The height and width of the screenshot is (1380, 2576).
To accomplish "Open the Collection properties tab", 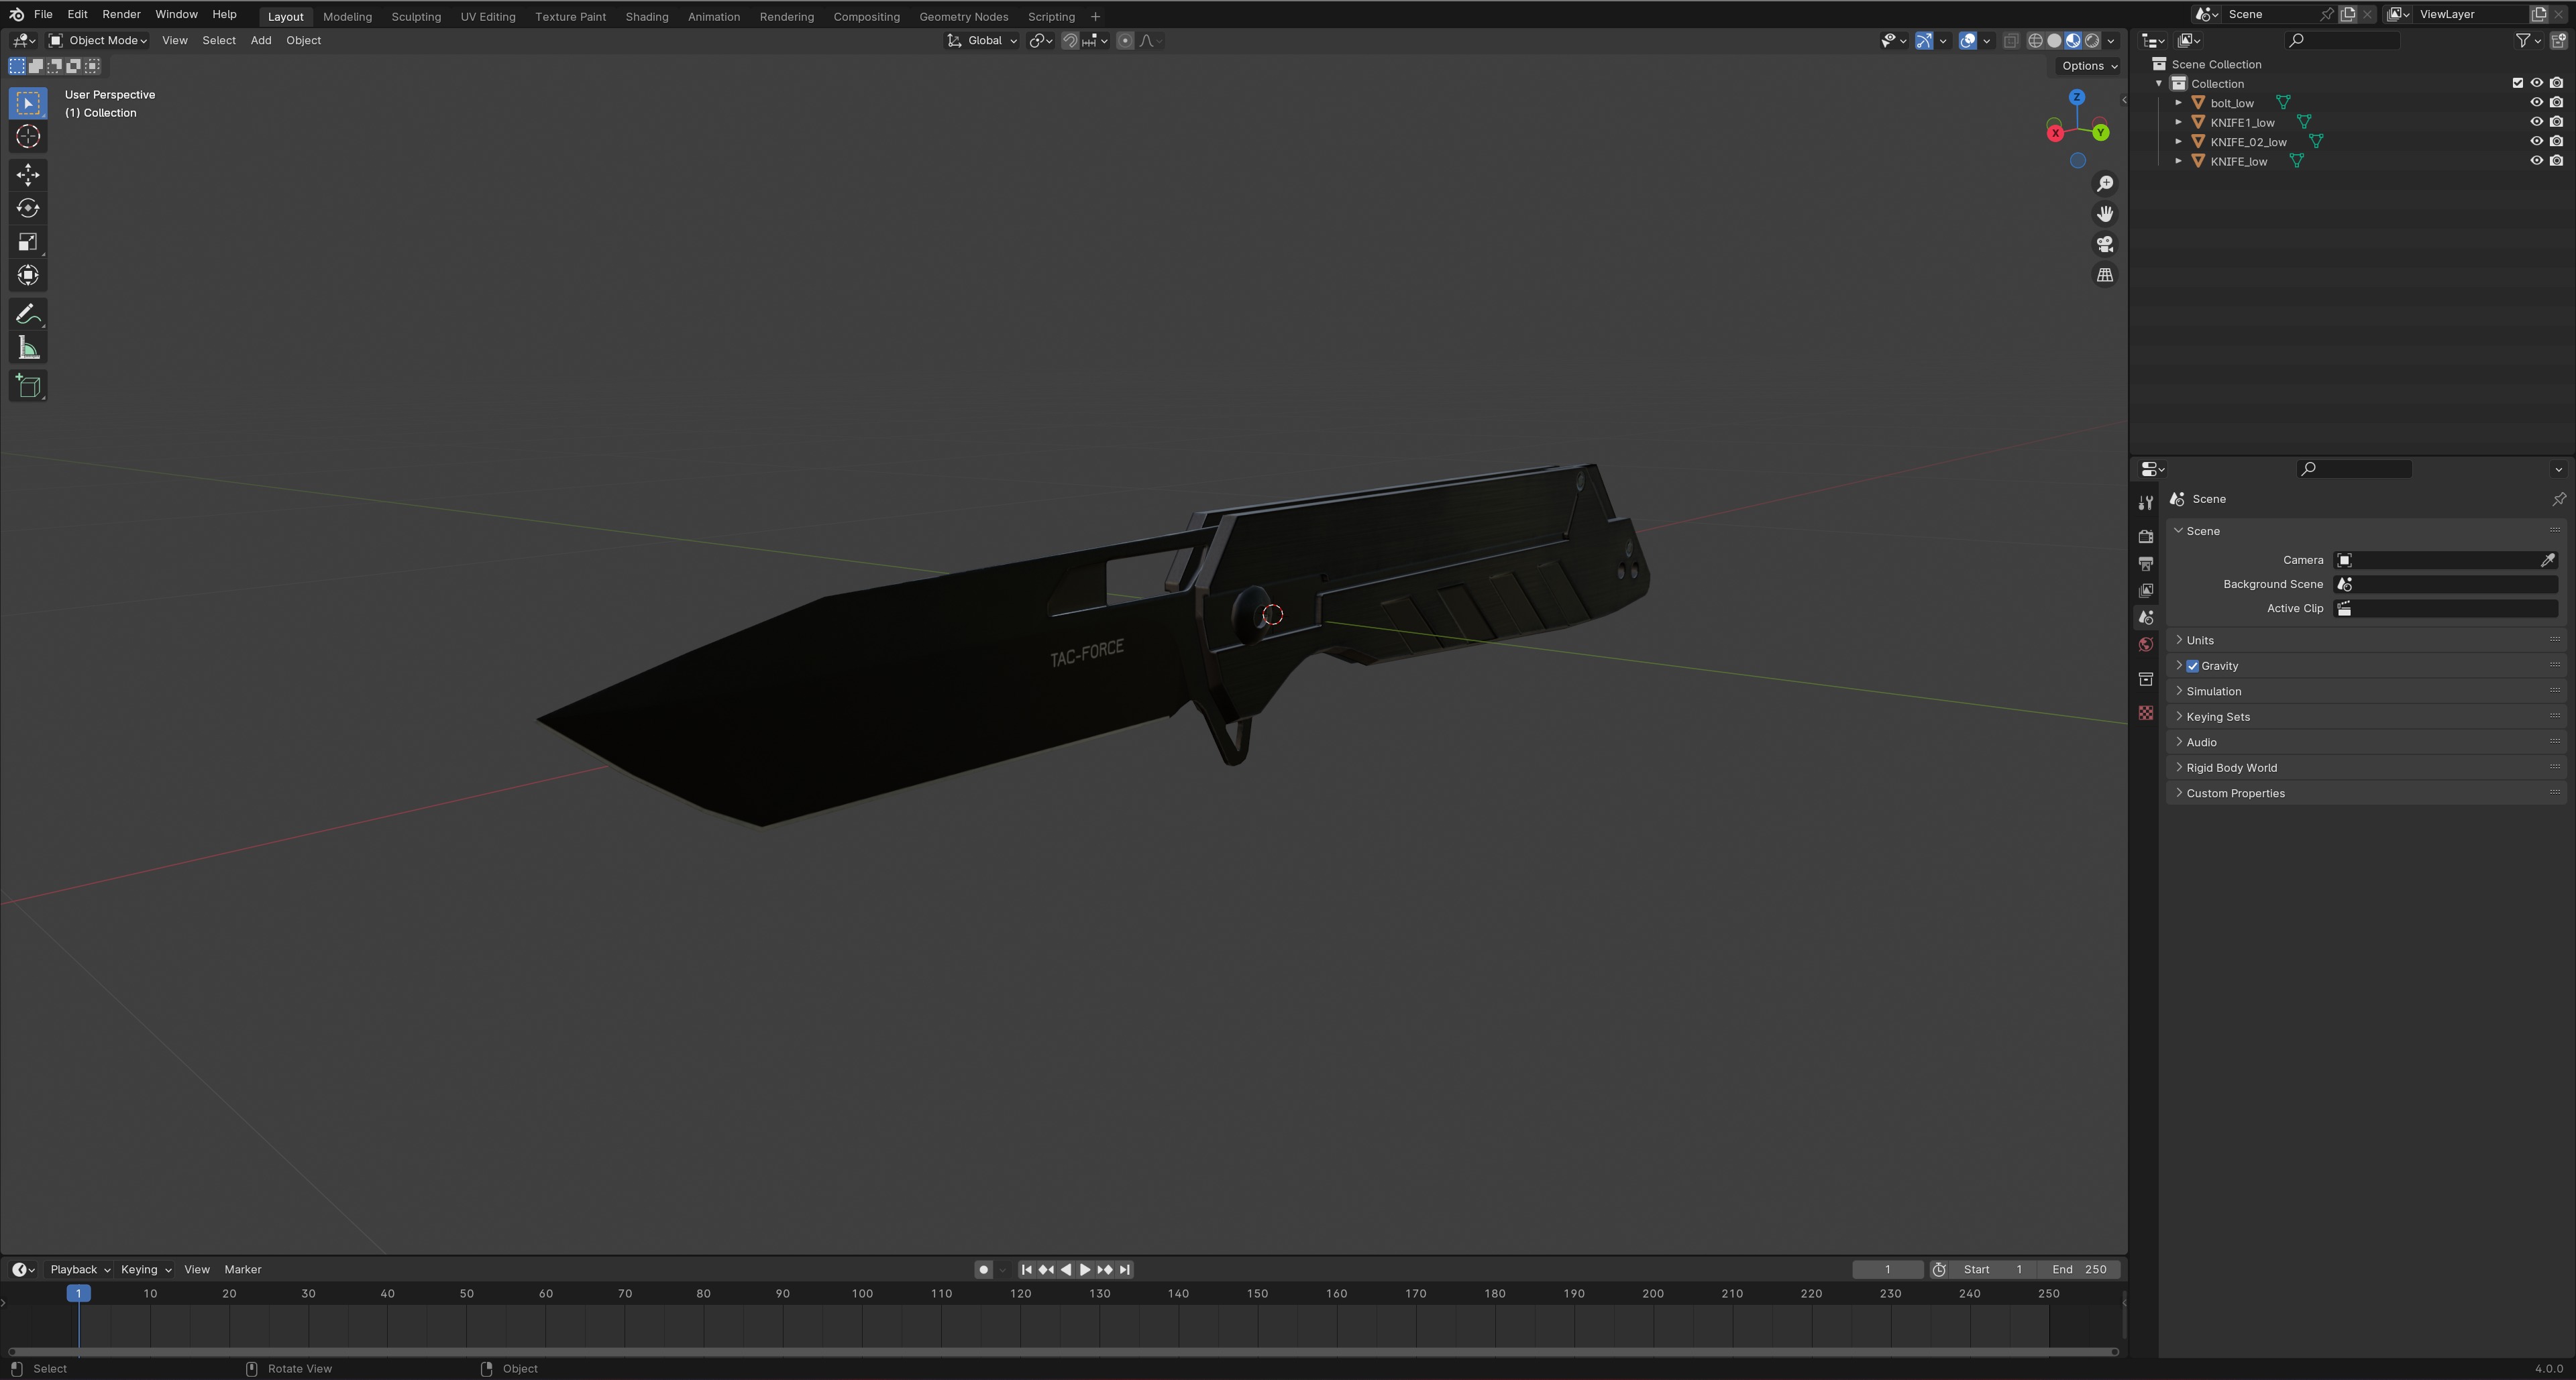I will point(2145,679).
